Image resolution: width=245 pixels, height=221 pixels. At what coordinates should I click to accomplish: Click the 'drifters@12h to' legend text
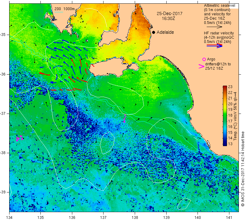218,64
